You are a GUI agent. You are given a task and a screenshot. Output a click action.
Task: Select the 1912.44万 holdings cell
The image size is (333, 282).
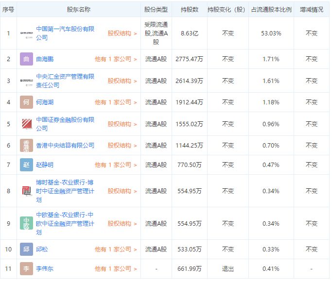[190, 102]
